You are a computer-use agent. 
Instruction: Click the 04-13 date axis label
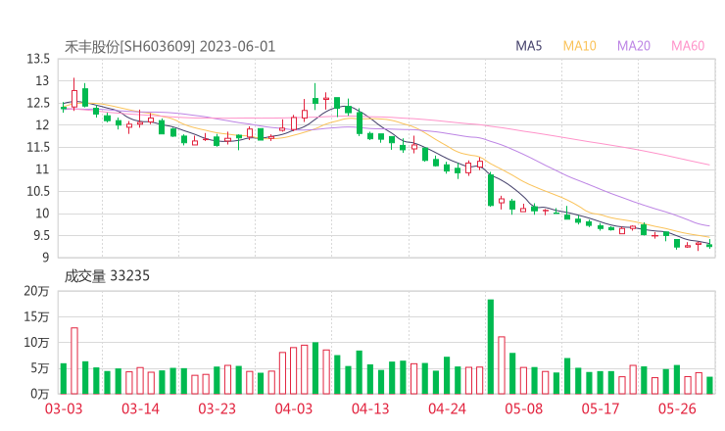pos(370,408)
